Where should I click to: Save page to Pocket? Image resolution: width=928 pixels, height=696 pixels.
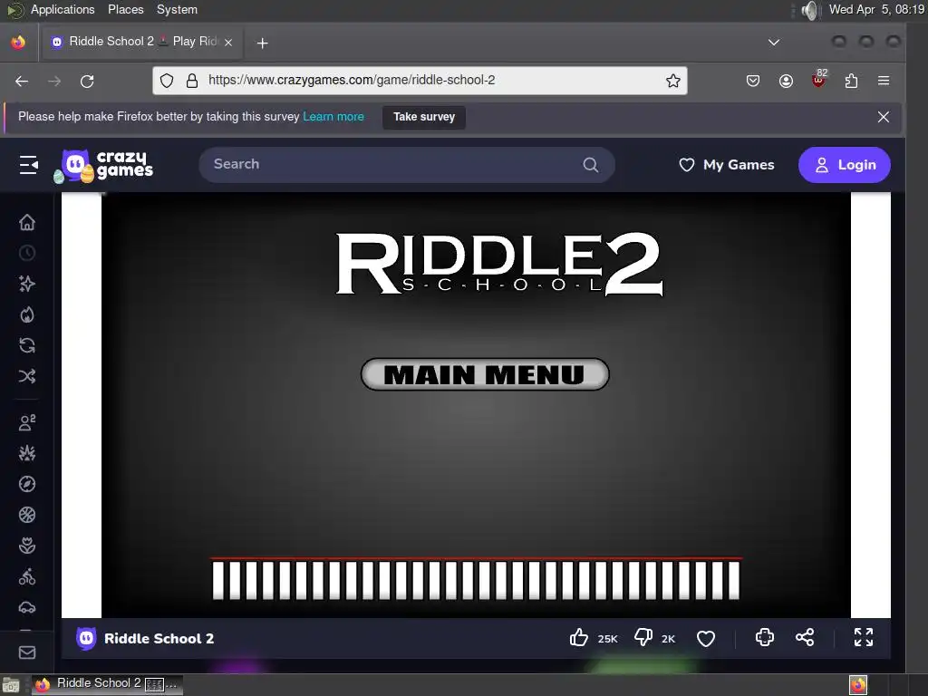pyautogui.click(x=753, y=81)
